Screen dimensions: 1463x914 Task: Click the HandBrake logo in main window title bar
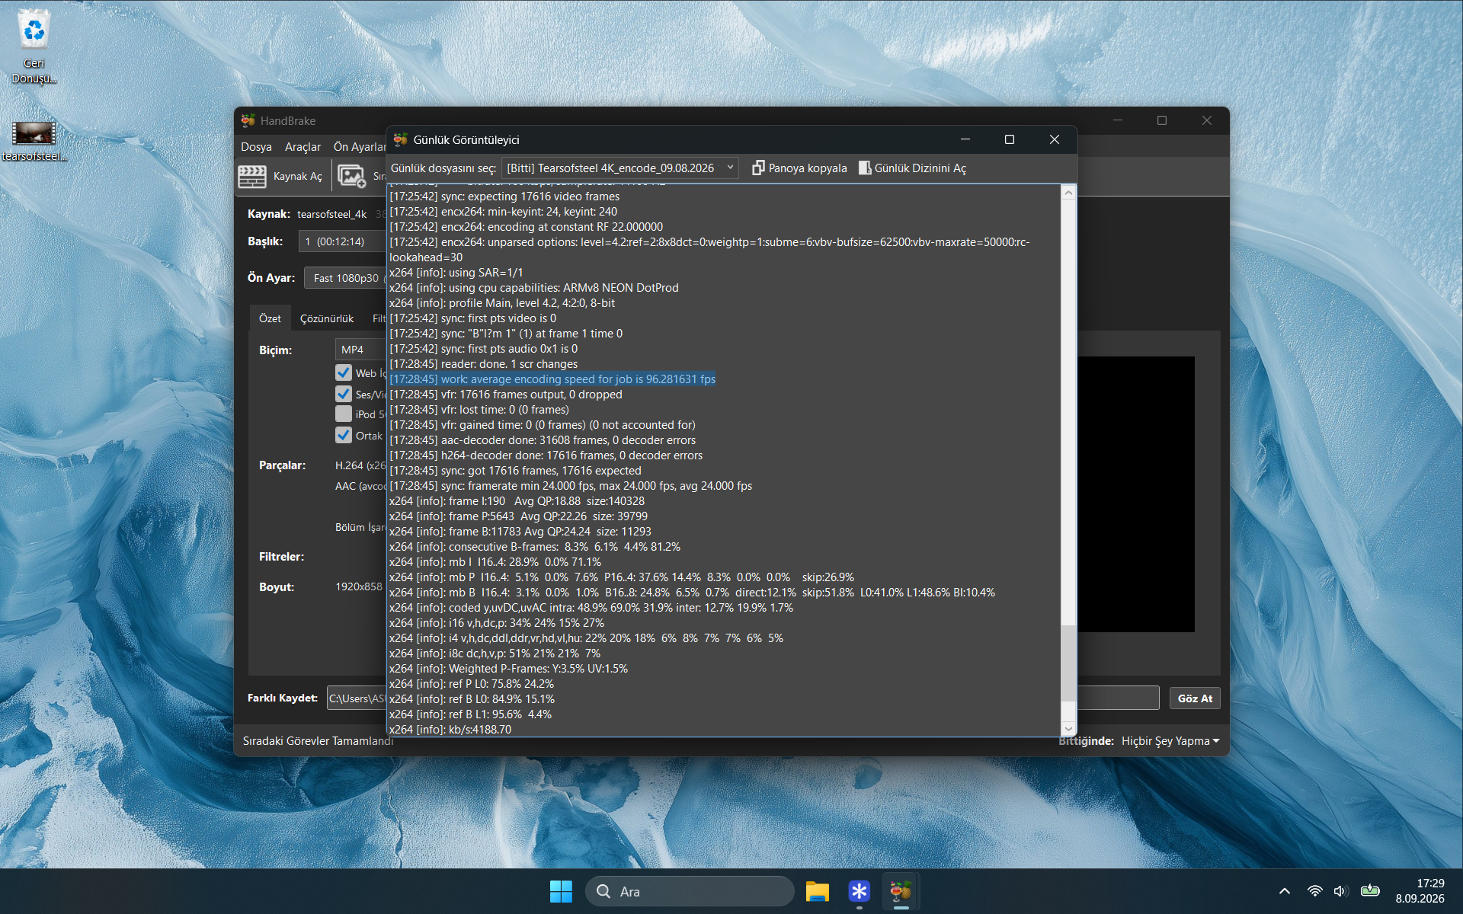248,120
